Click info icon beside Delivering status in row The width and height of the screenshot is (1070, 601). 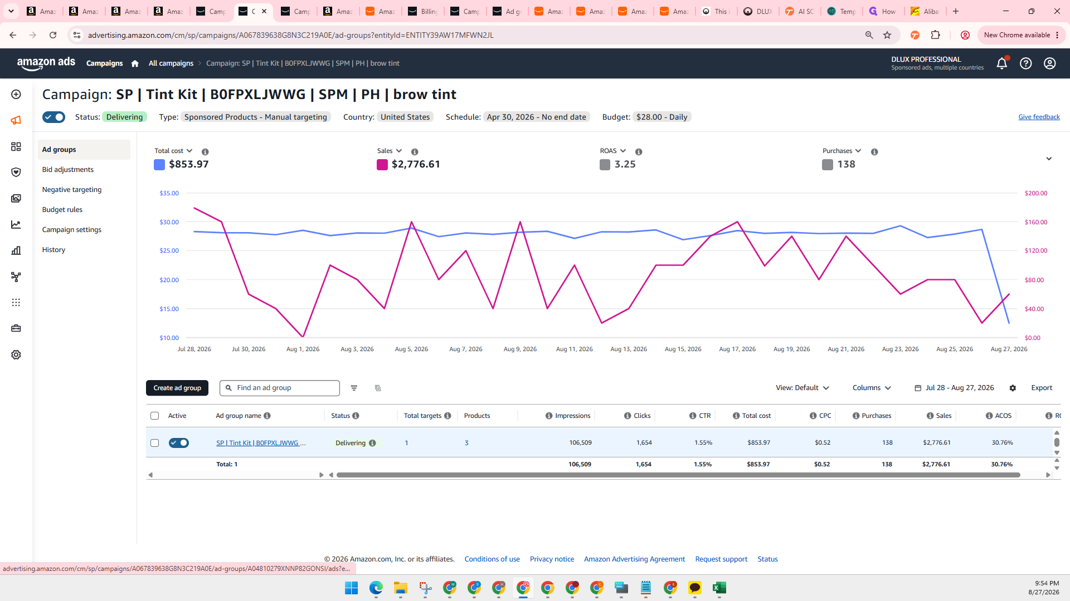pyautogui.click(x=372, y=443)
